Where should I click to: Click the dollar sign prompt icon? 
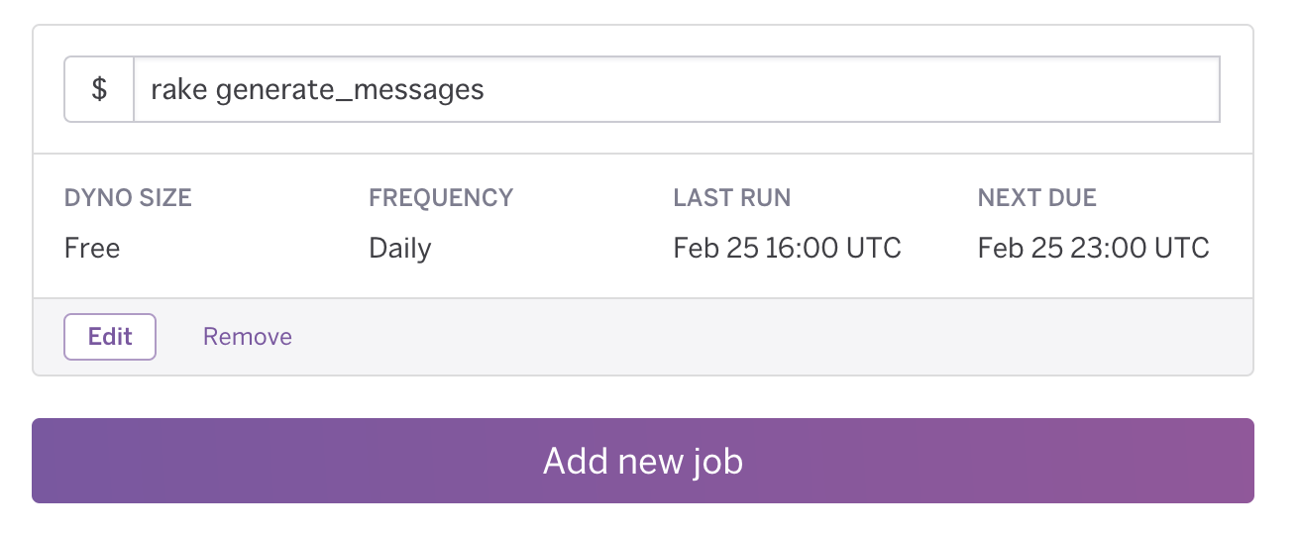coord(99,89)
